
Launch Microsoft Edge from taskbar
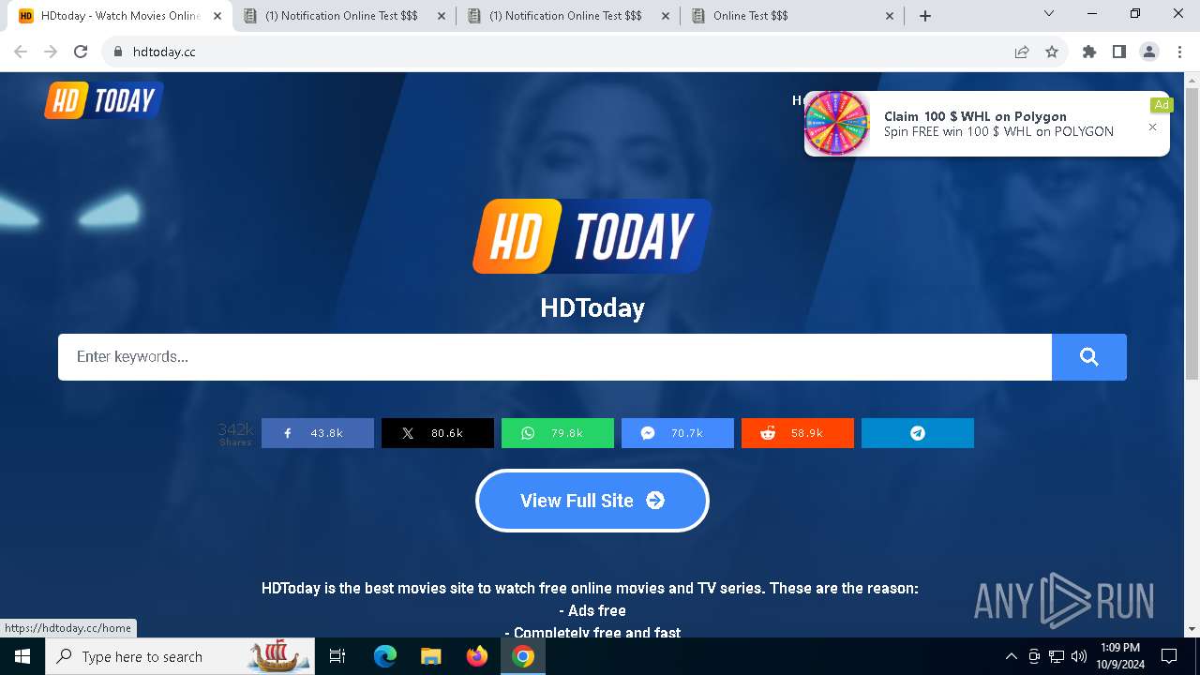[385, 656]
